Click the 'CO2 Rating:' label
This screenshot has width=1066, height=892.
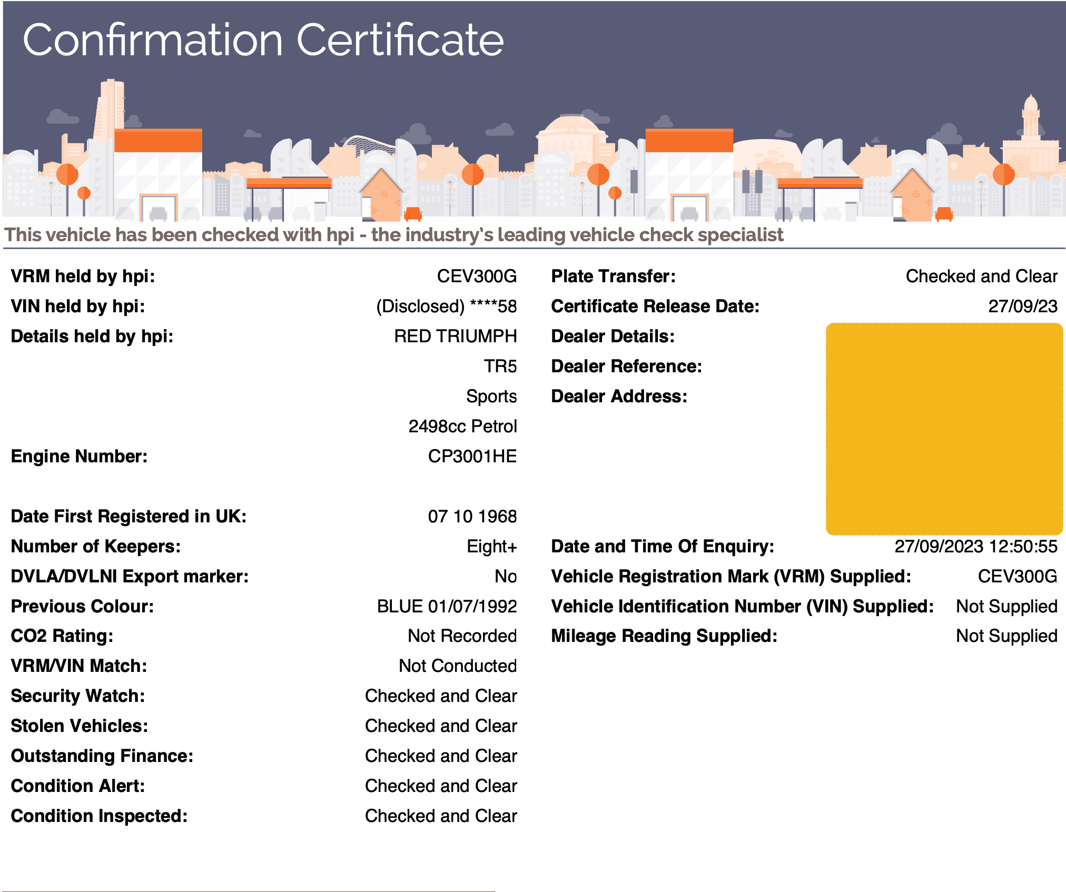pos(62,636)
